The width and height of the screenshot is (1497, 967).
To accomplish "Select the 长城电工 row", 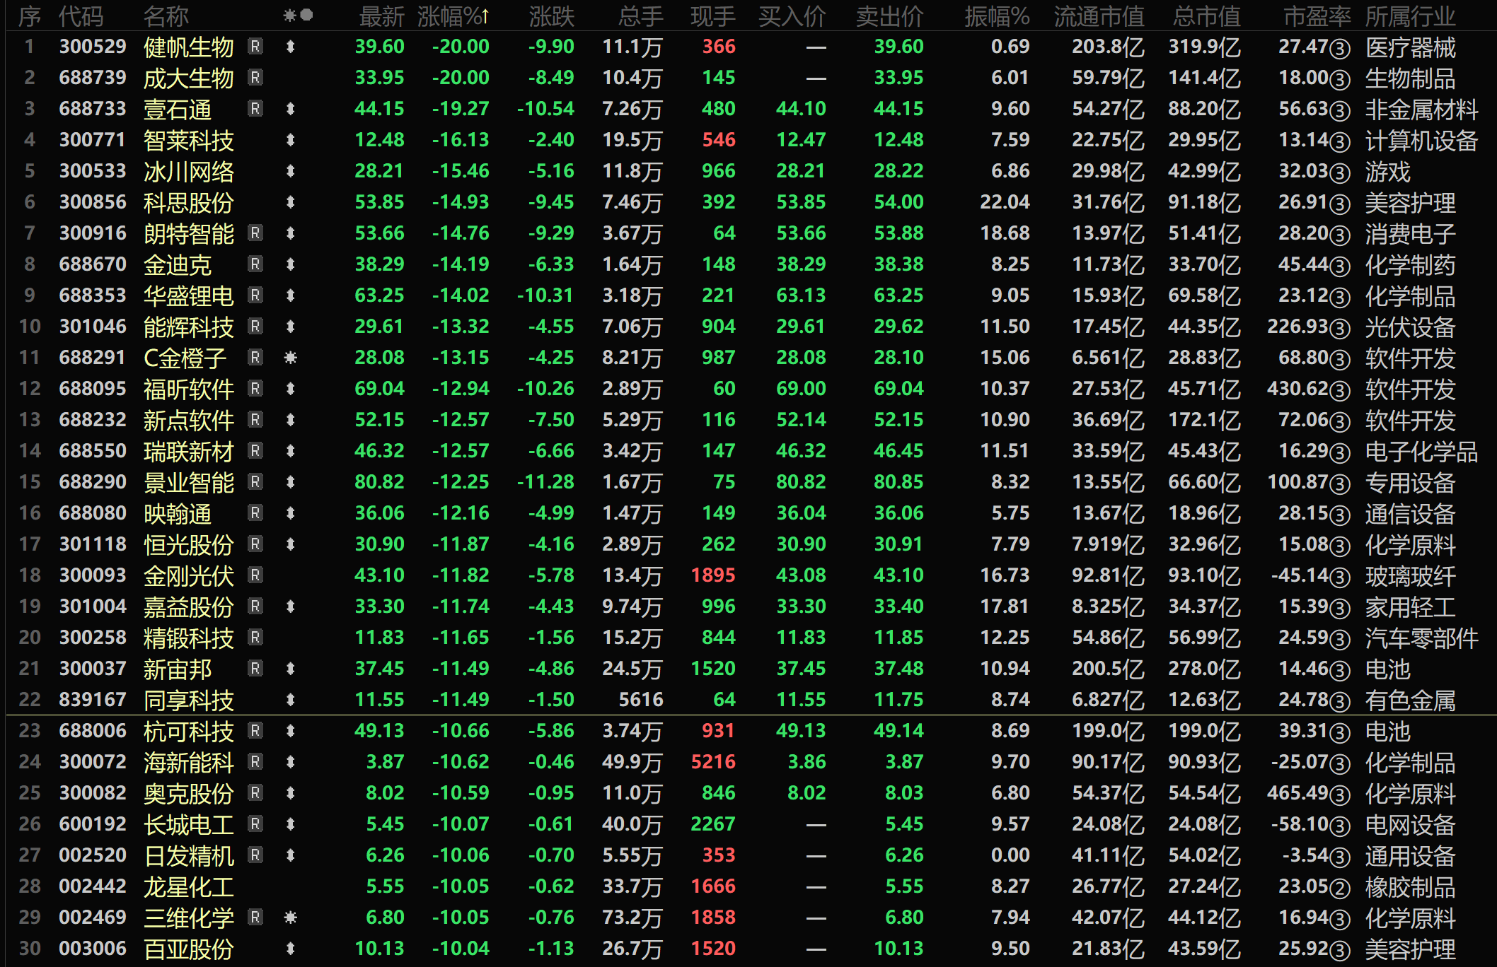I will tap(188, 824).
